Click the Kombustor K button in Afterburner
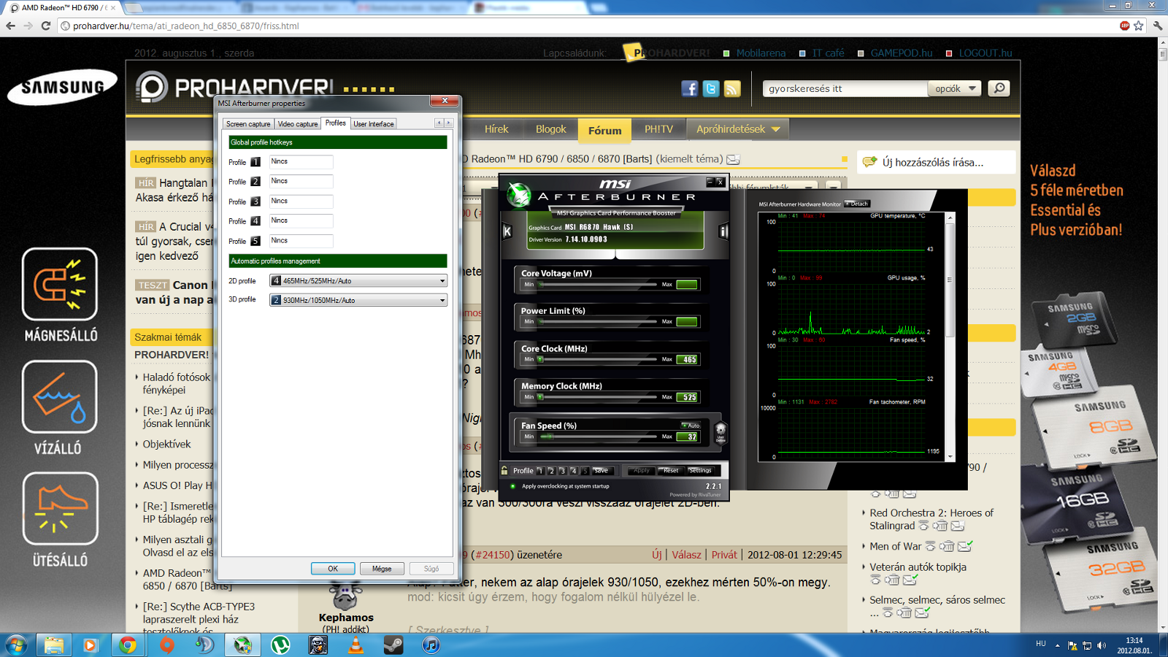 click(507, 231)
